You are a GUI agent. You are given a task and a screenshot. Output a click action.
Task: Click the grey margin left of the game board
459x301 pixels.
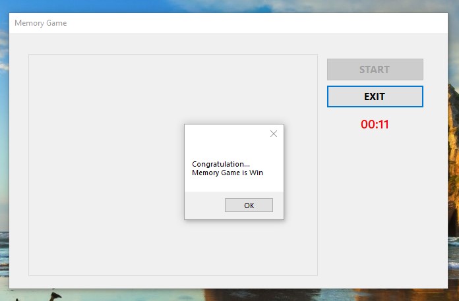pyautogui.click(x=18, y=163)
